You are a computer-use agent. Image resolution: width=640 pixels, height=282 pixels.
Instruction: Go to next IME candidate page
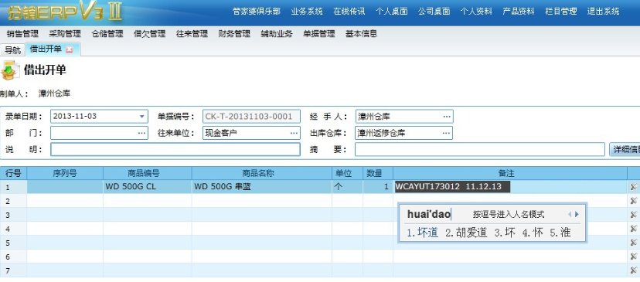coord(577,214)
